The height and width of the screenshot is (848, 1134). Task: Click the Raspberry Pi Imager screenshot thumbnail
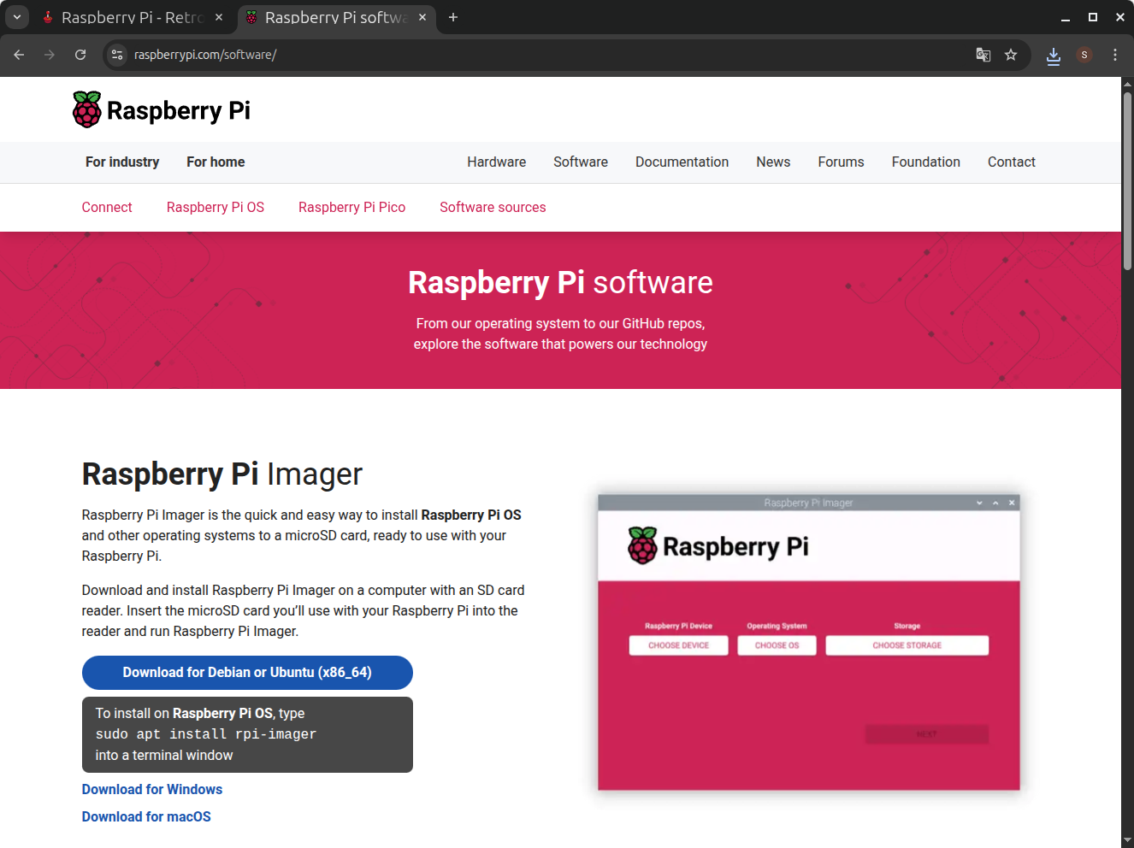(x=808, y=642)
